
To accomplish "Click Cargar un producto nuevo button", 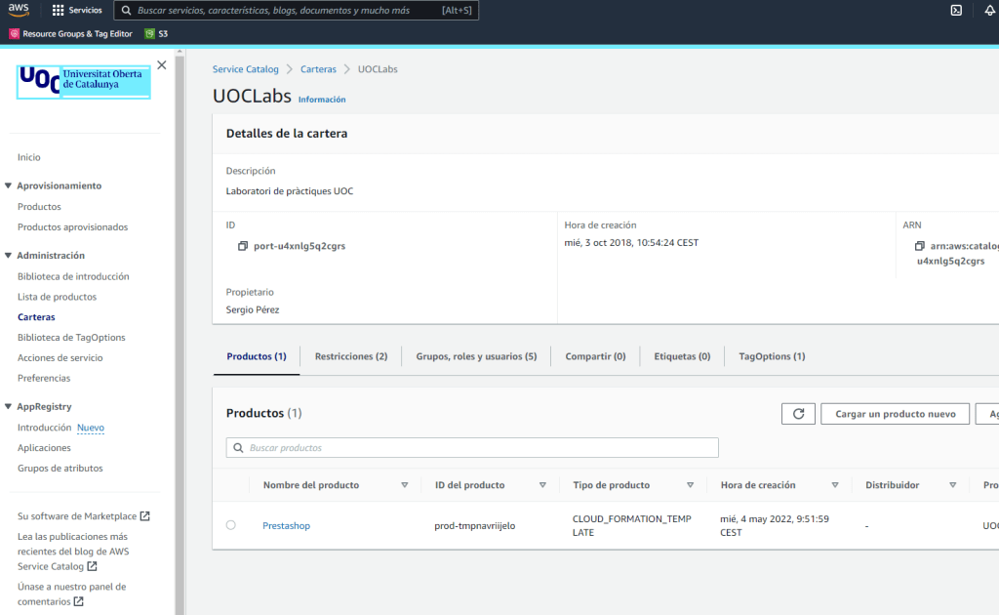I will pos(896,414).
